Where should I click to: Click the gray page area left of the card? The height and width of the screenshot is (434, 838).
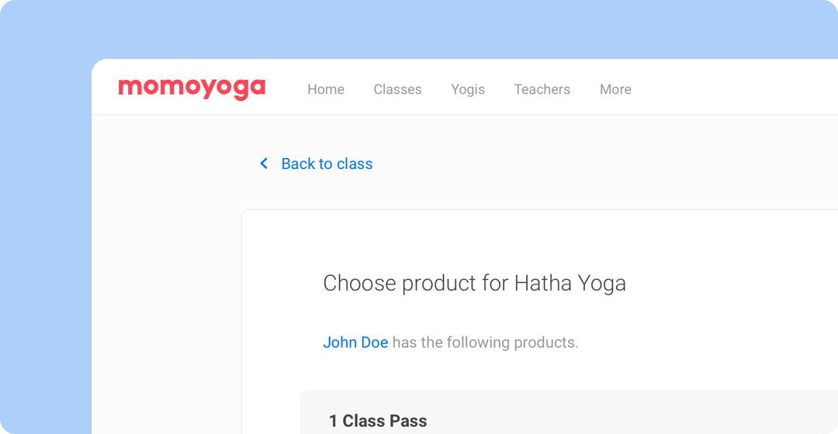[x=167, y=294]
